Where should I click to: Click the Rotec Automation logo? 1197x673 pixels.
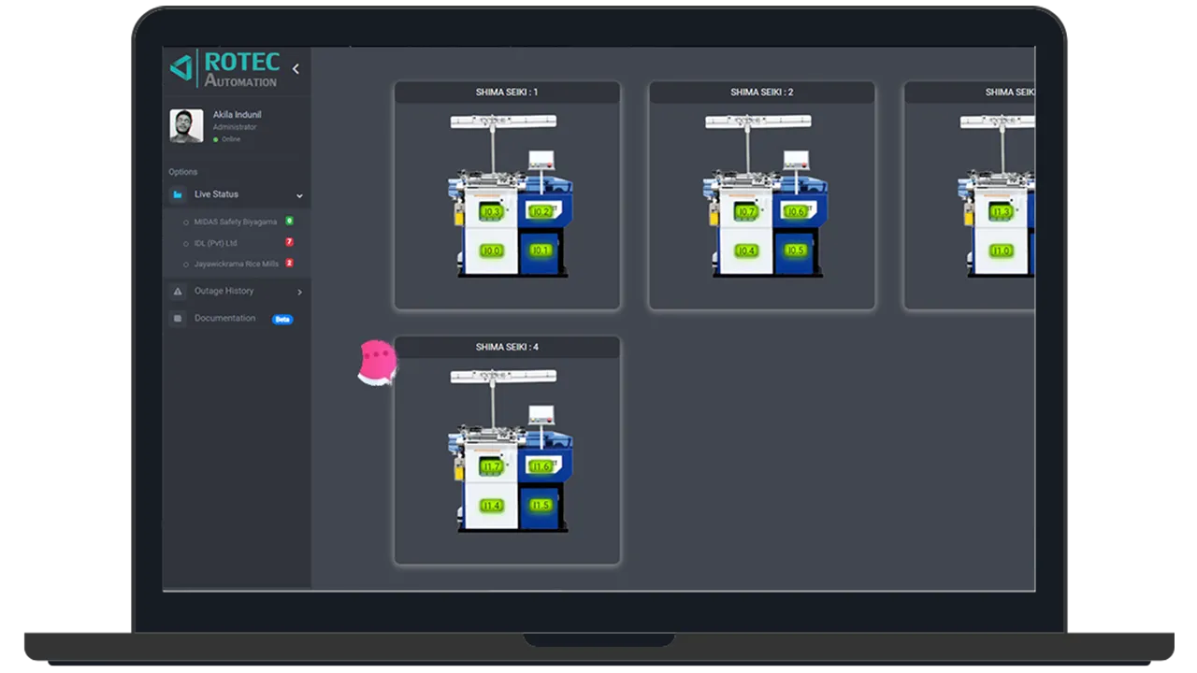pos(224,68)
